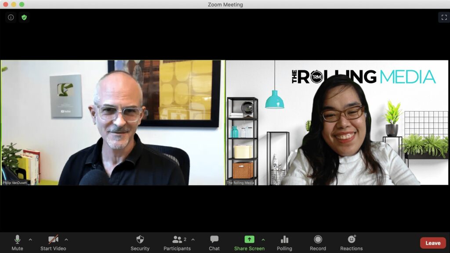Image resolution: width=450 pixels, height=253 pixels.
Task: Enter full screen mode
Action: (x=443, y=18)
